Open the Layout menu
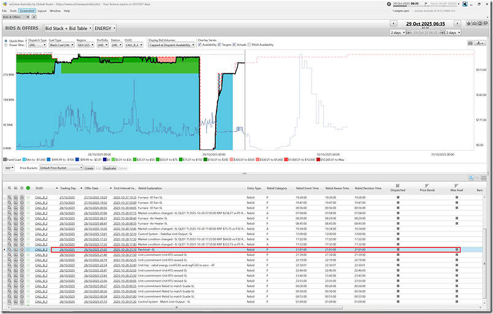The height and width of the screenshot is (314, 493). pos(42,10)
